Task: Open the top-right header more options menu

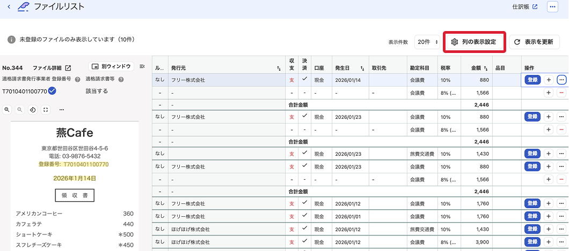Action: pos(552,6)
